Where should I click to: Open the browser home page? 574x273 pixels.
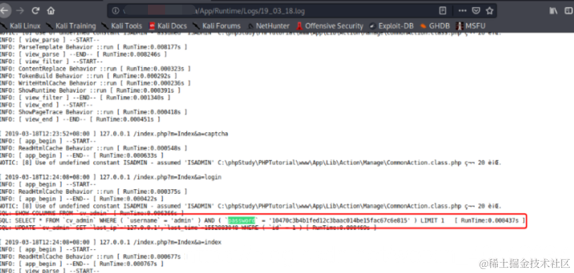(x=51, y=11)
